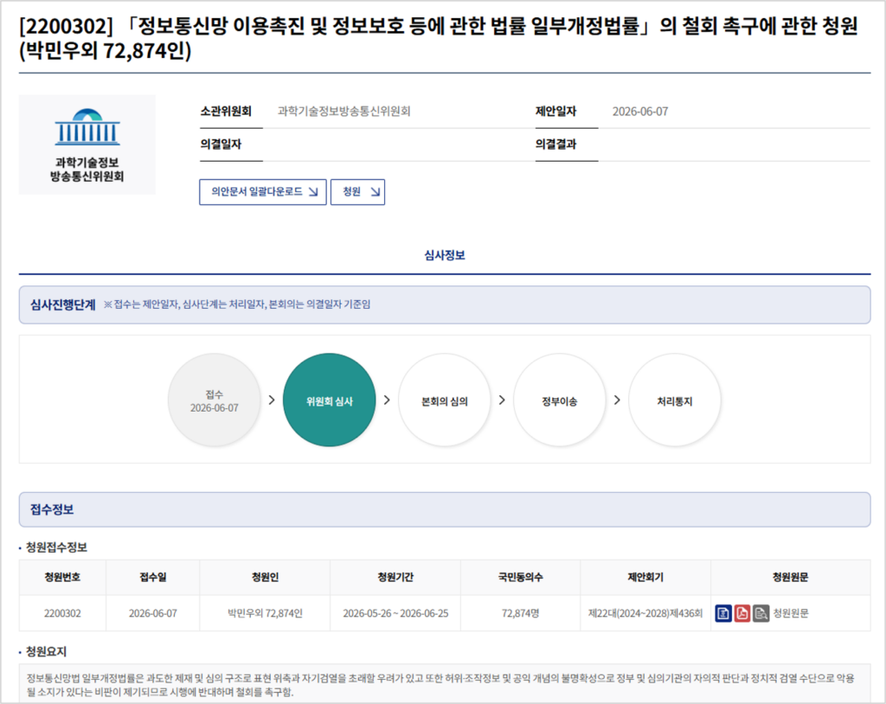This screenshot has width=886, height=704.
Task: Click the 의결일자 label
Action: coord(221,144)
